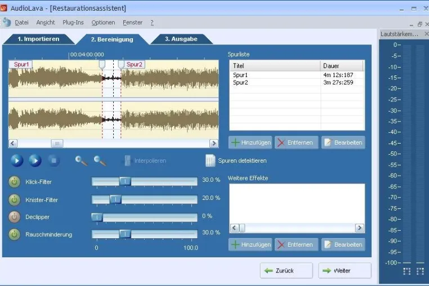Click the waveform horizontal scrollbar thumb
This screenshot has height=286, width=429.
(57, 143)
